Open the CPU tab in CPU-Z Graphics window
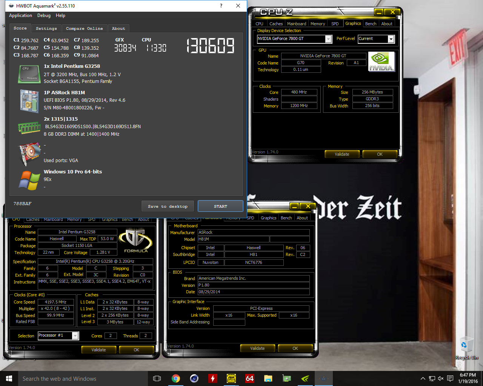 259,24
